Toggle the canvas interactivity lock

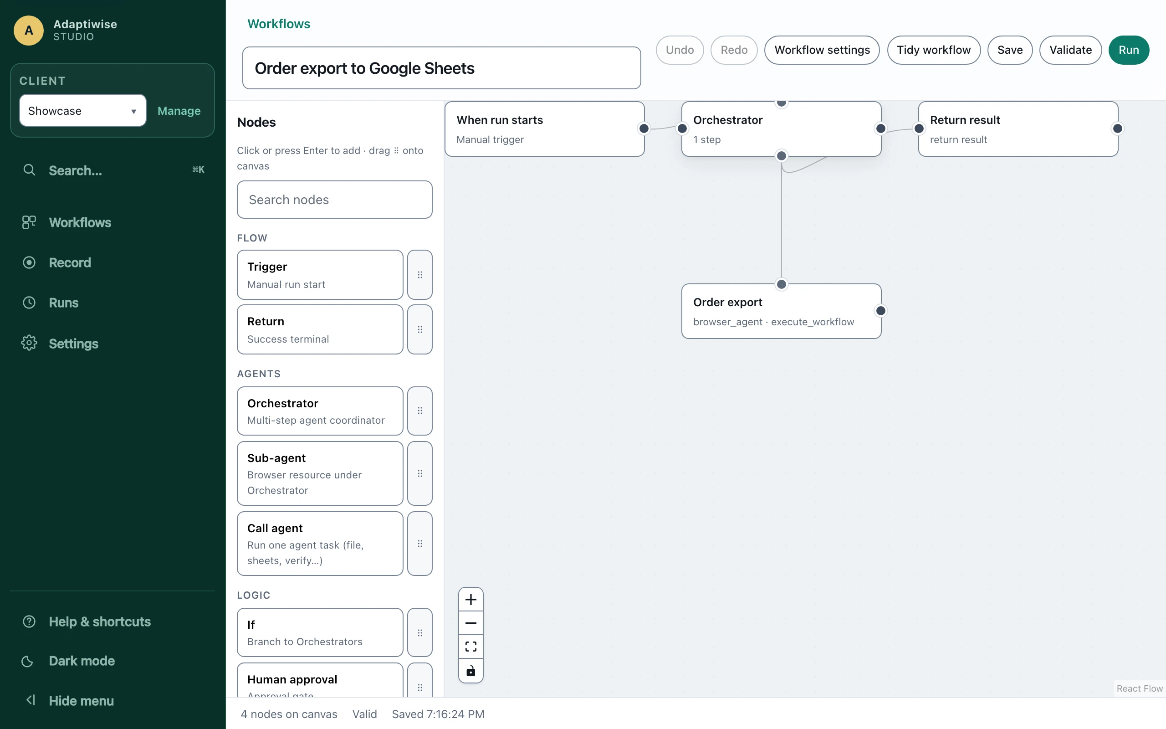click(x=471, y=671)
